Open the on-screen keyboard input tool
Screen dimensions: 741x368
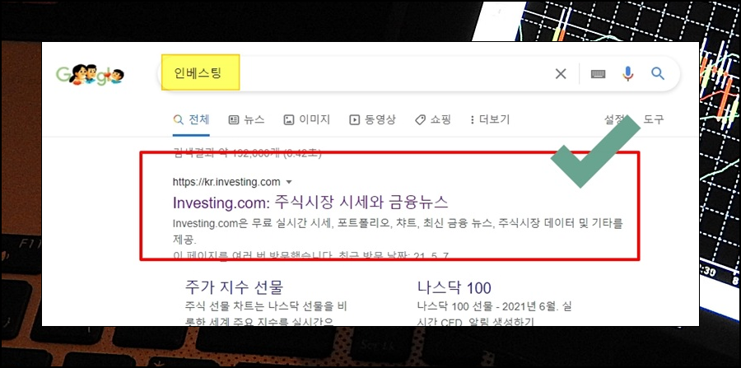pyautogui.click(x=598, y=74)
